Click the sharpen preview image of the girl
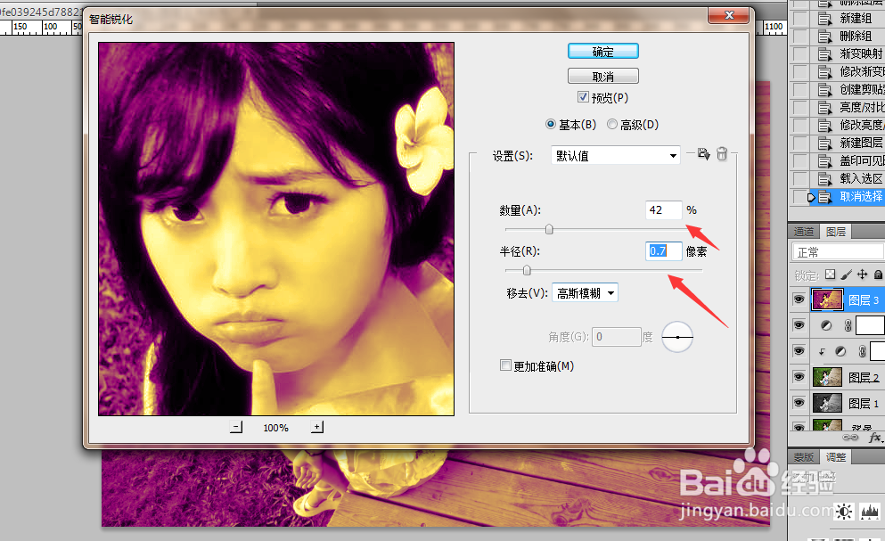 click(276, 229)
